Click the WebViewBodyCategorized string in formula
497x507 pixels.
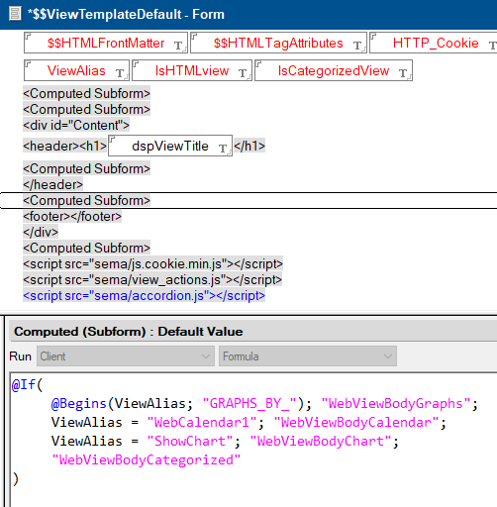tap(147, 459)
